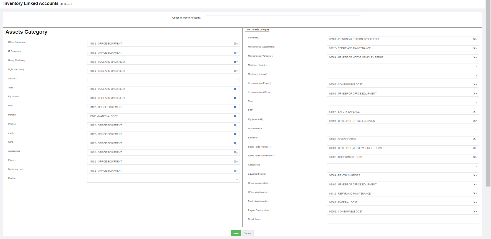Clear the Office Equipment account selection
This screenshot has width=491, height=239.
tap(235, 44)
